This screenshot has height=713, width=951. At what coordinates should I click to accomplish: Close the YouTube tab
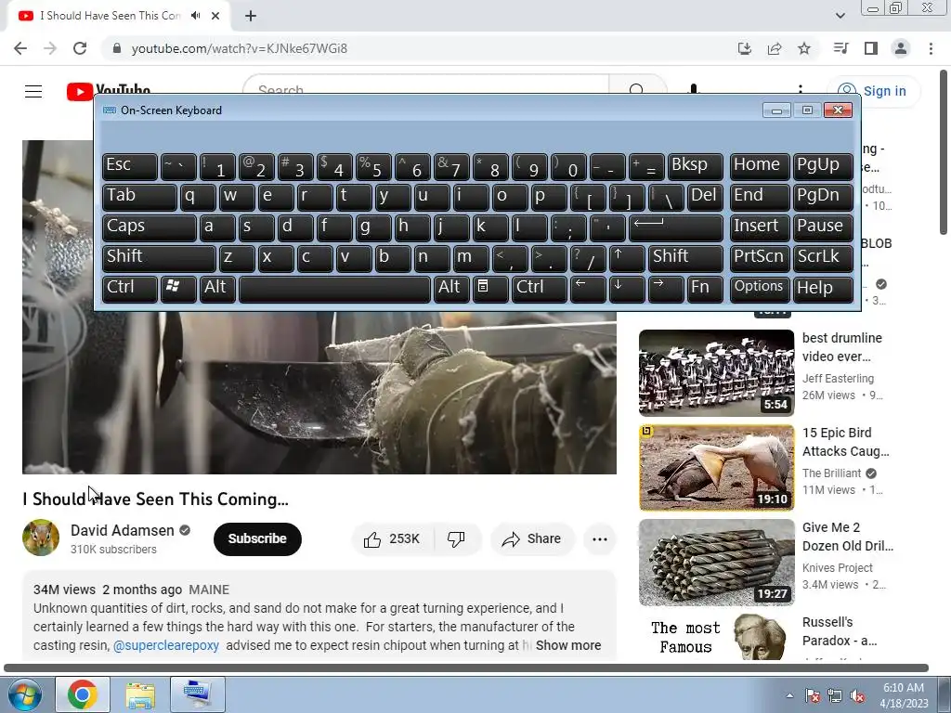[215, 16]
